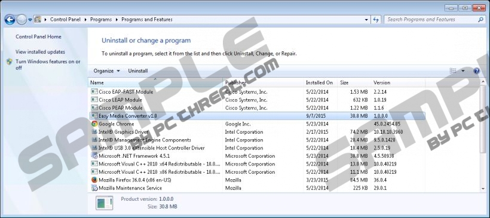Viewport: 490px width, 218px height.
Task: Click the Uninstall toolbar button
Action: (x=138, y=71)
